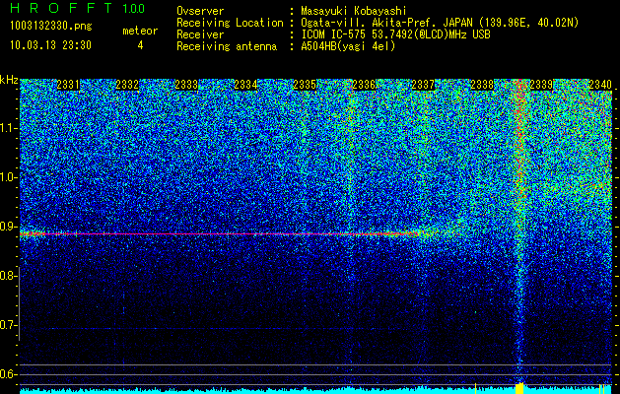Click the 'meteor' count label
Viewport: 620px width, 394px height.
point(140,31)
